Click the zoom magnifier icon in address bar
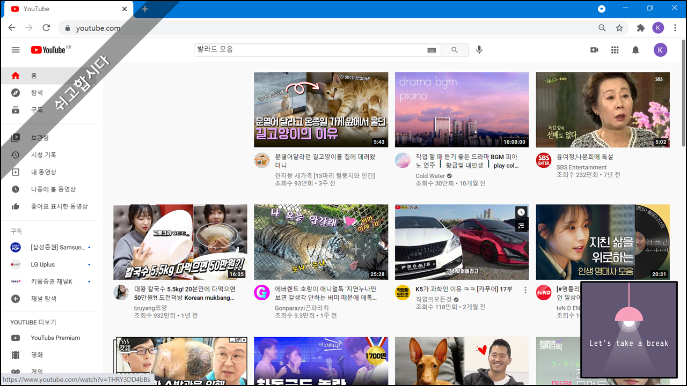This screenshot has width=687, height=386. [602, 28]
